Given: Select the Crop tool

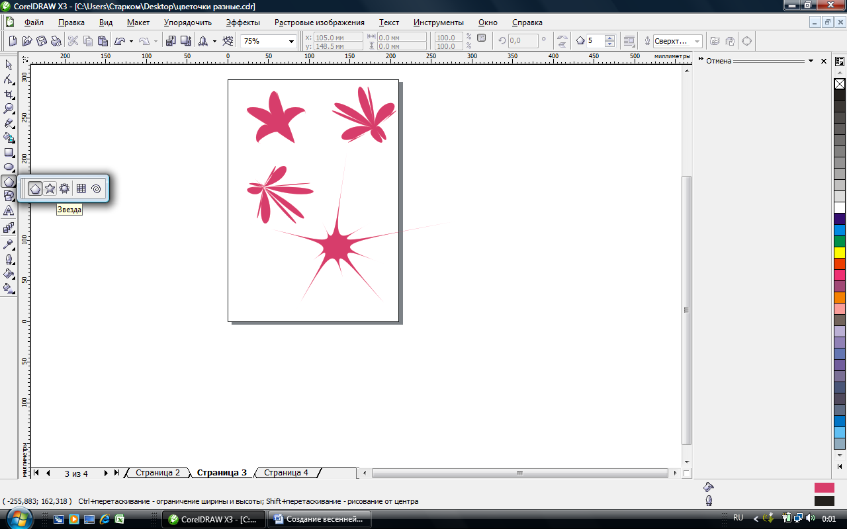Looking at the screenshot, I should point(9,94).
